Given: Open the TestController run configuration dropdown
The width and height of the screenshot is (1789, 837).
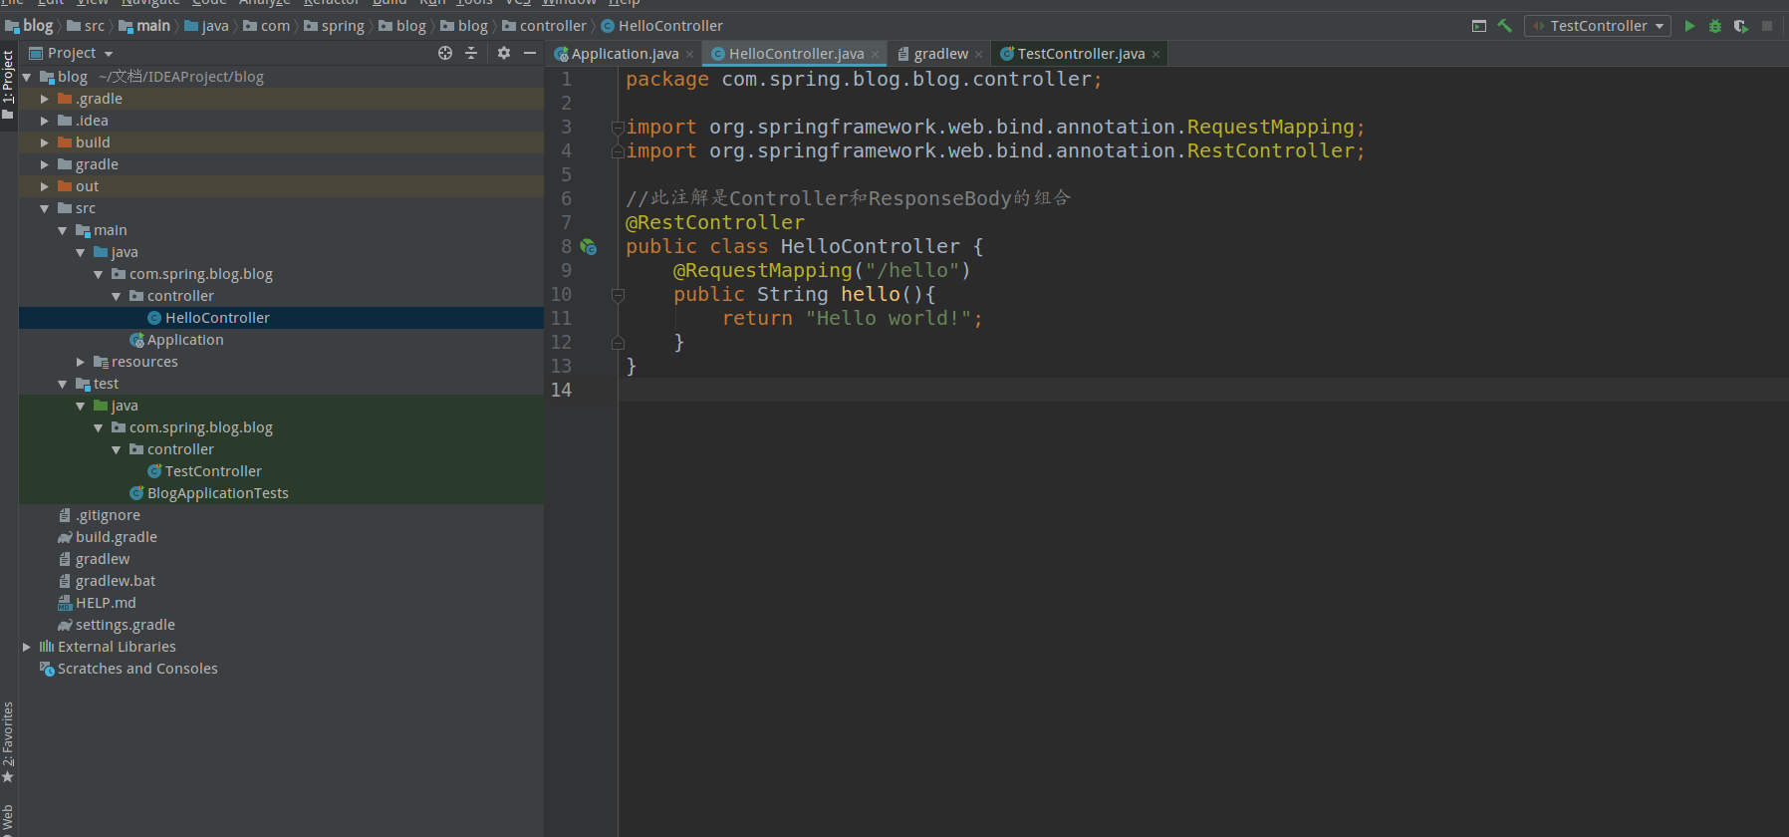Looking at the screenshot, I should [x=1598, y=26].
